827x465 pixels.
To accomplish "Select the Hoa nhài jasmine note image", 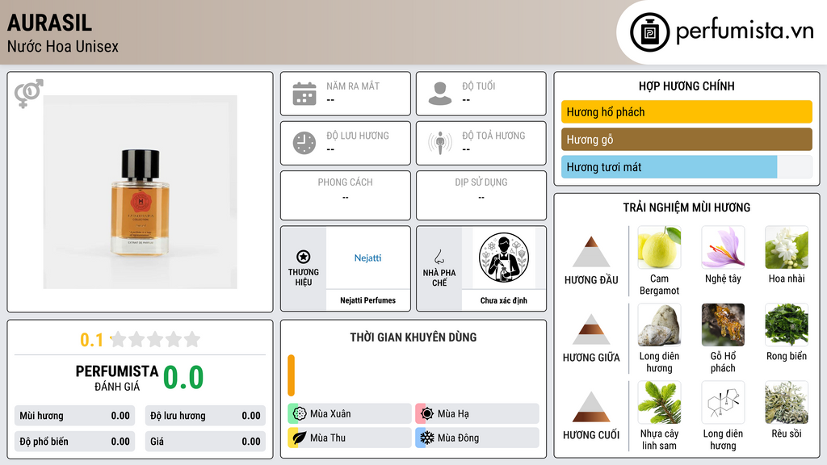I will coord(787,247).
